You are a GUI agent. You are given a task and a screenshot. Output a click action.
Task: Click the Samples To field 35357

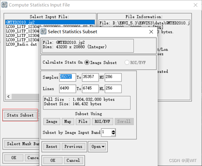(x=90, y=77)
